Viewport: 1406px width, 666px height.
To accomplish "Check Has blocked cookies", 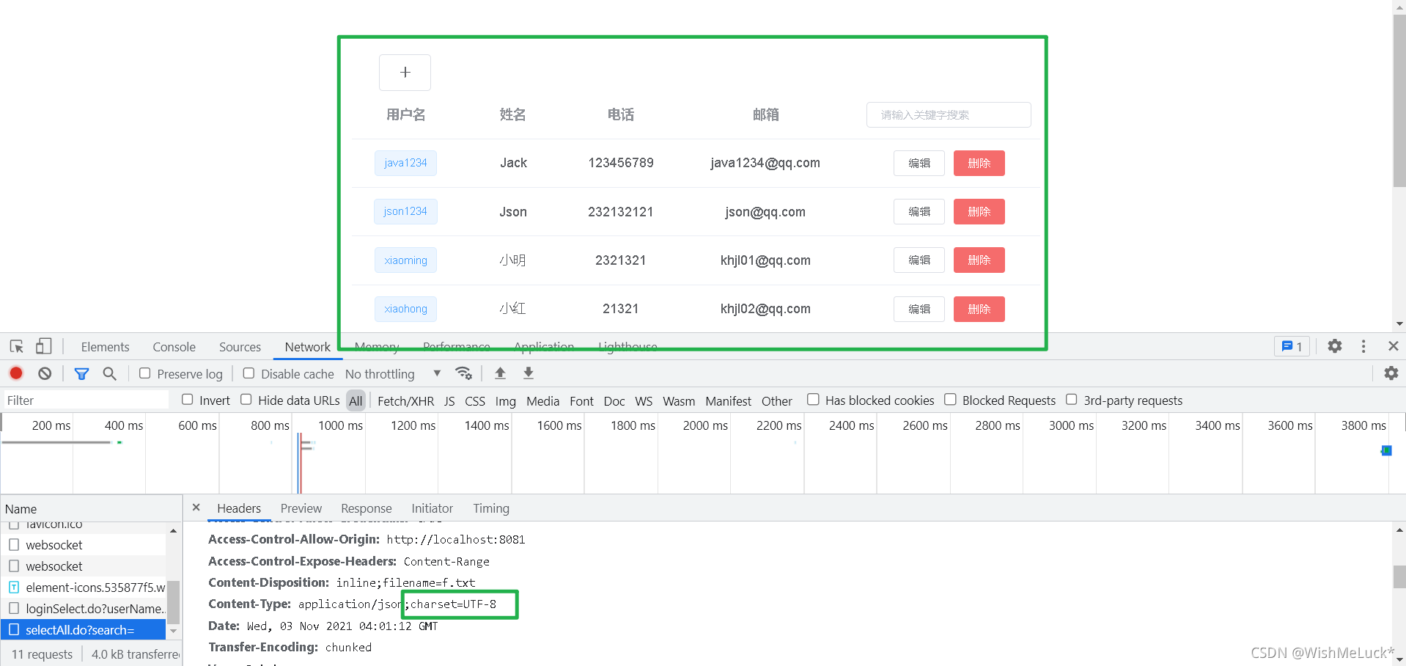I will 813,400.
